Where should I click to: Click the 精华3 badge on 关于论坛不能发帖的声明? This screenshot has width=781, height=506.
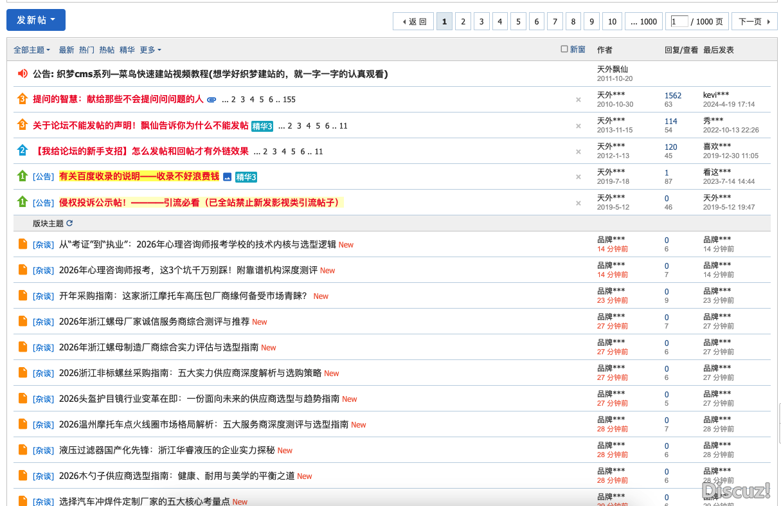(x=262, y=126)
